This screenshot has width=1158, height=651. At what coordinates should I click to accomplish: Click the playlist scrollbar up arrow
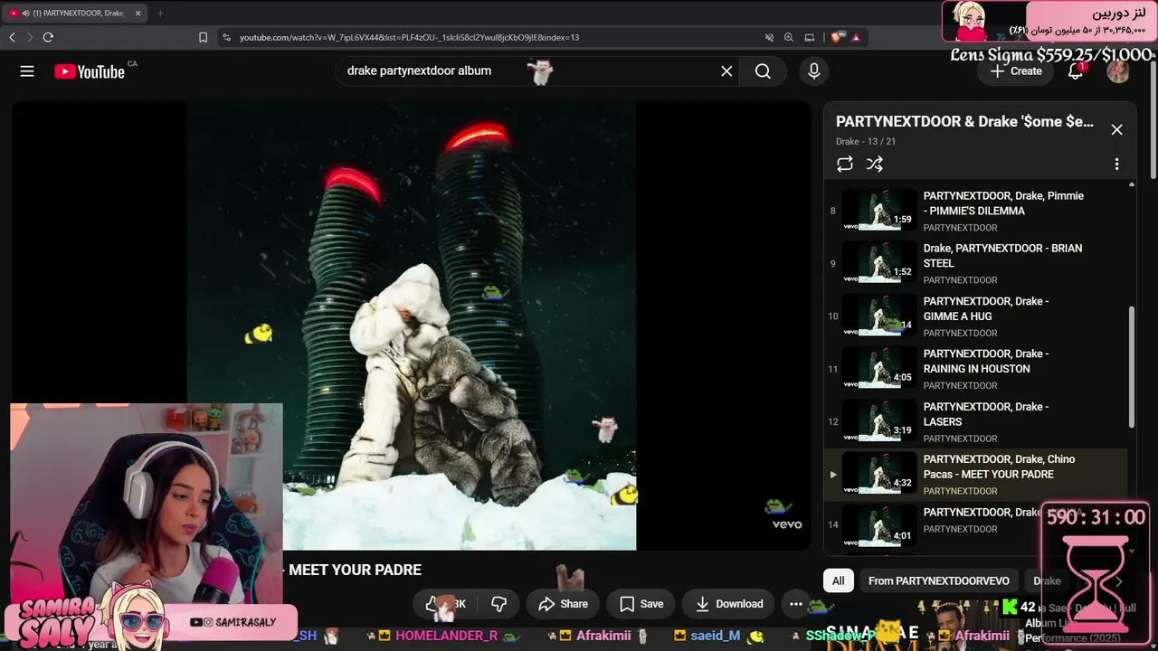point(1132,184)
